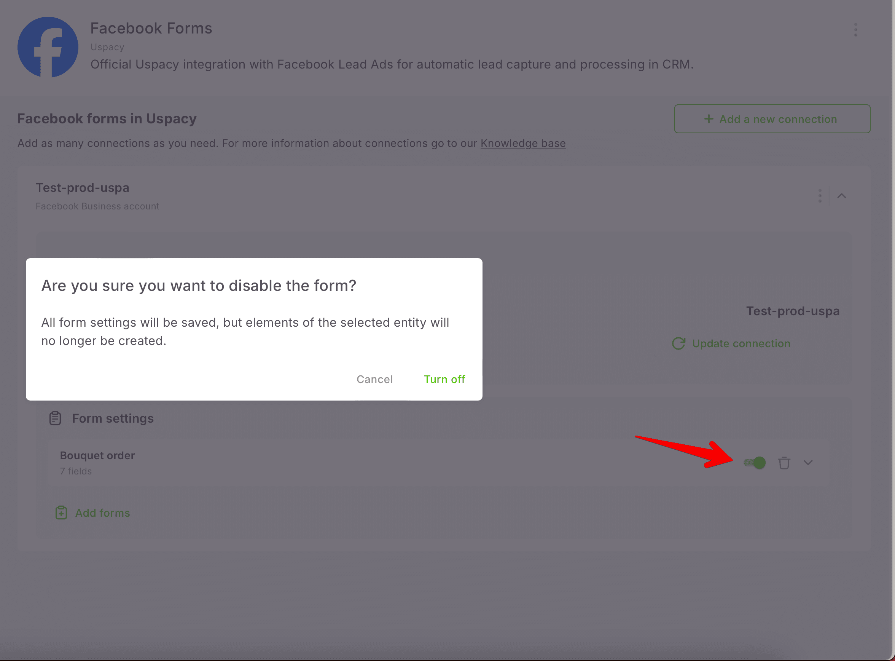Click the 'Uspacy' developer label
This screenshot has width=895, height=661.
coord(107,47)
